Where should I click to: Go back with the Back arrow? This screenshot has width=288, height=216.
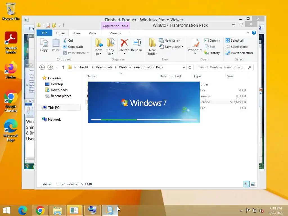42,67
